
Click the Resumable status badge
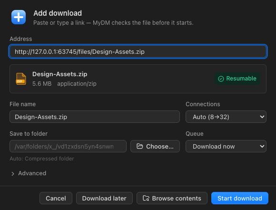pyautogui.click(x=237, y=79)
